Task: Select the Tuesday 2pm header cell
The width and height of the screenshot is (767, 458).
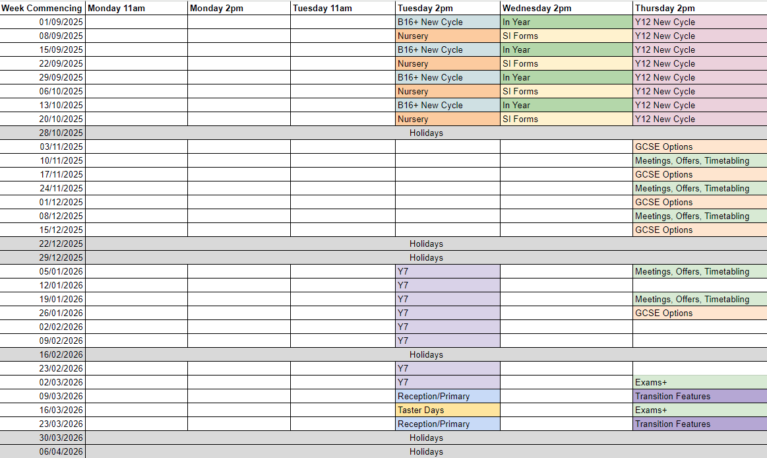Action: point(447,8)
